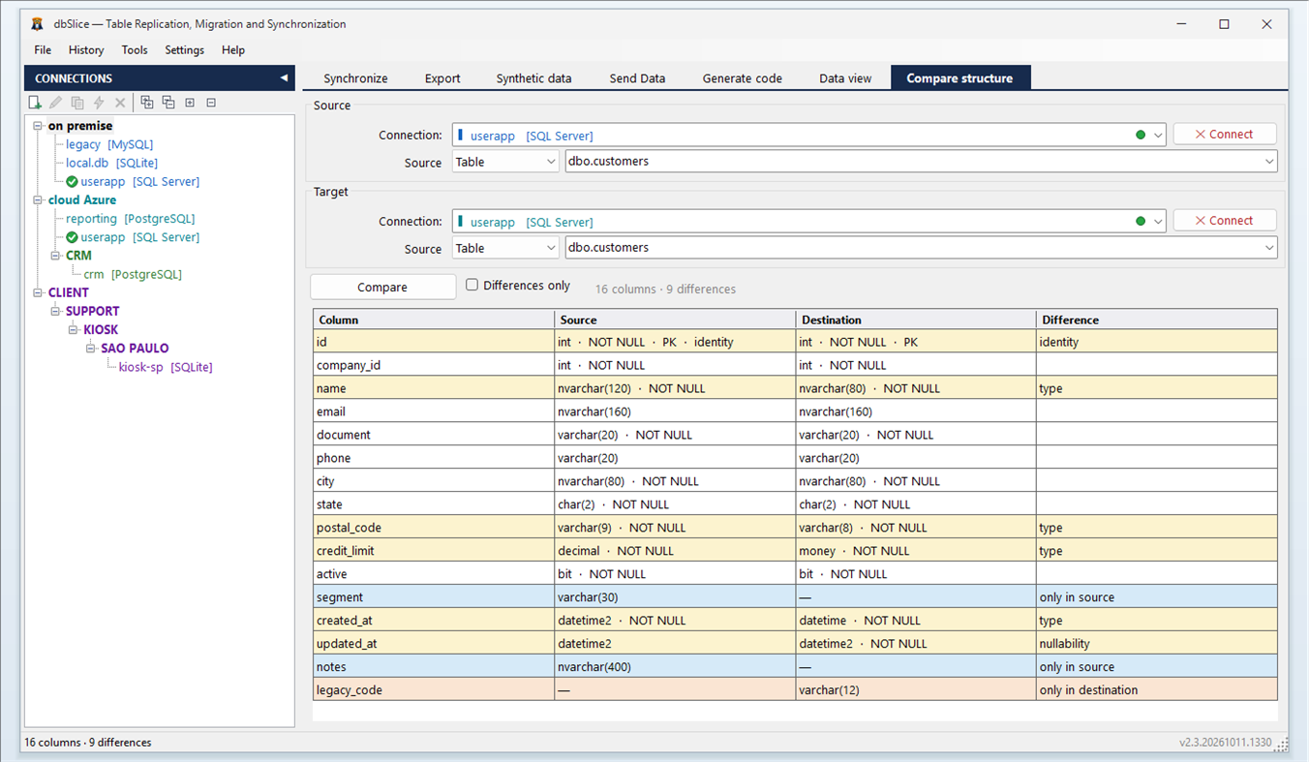Viewport: 1309px width, 762px height.
Task: Collapse the CRM group node
Action: point(56,256)
